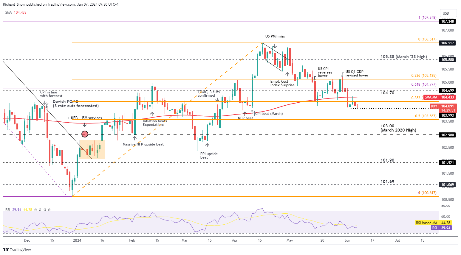Screen dimensions: 461x255
Task: Click the Dec date on time axis
Action: pos(27,240)
